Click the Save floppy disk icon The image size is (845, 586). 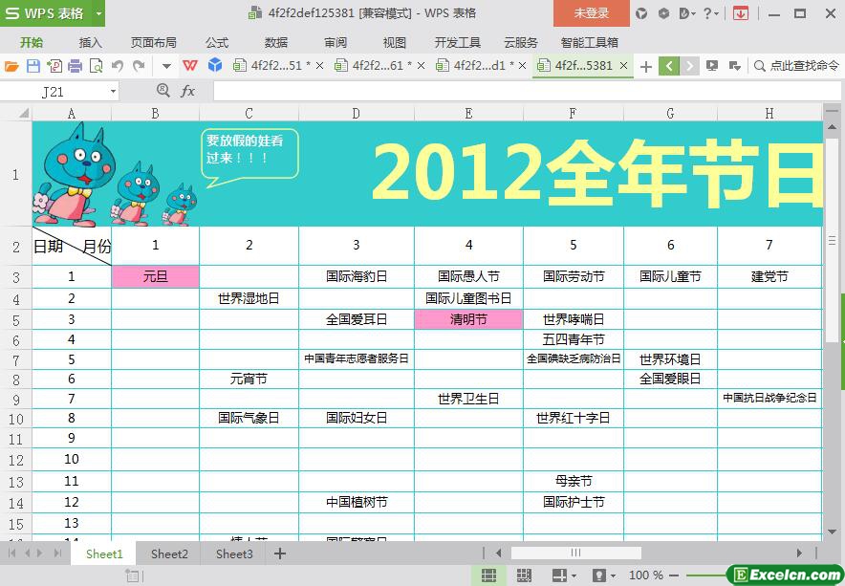coord(33,66)
